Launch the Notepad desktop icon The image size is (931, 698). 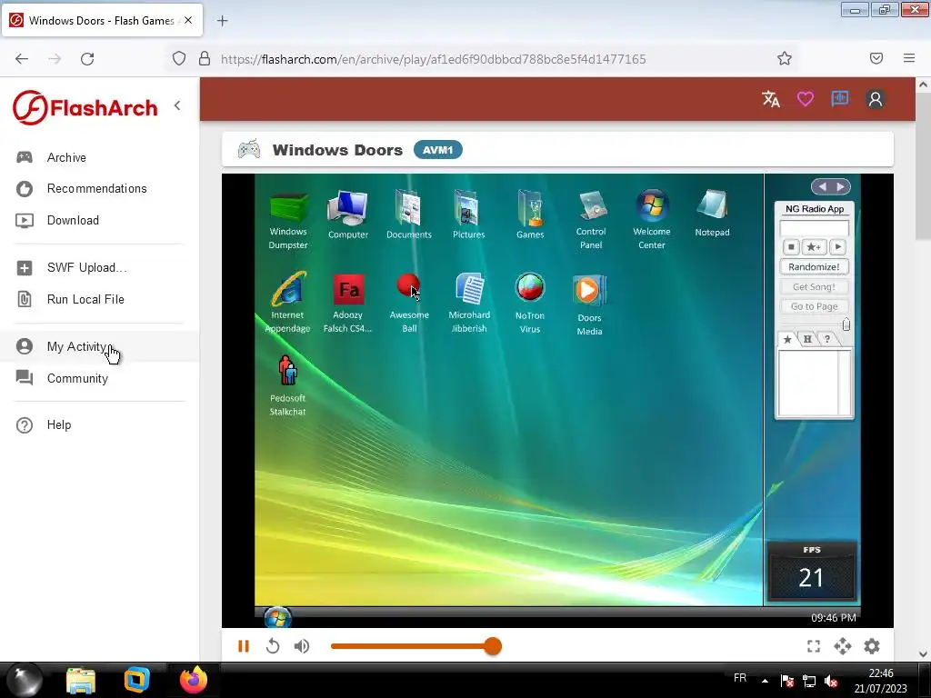pyautogui.click(x=712, y=214)
